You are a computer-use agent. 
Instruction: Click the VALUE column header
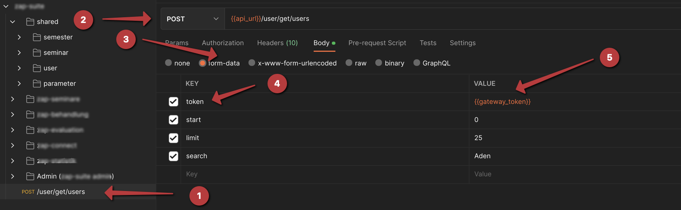click(484, 84)
